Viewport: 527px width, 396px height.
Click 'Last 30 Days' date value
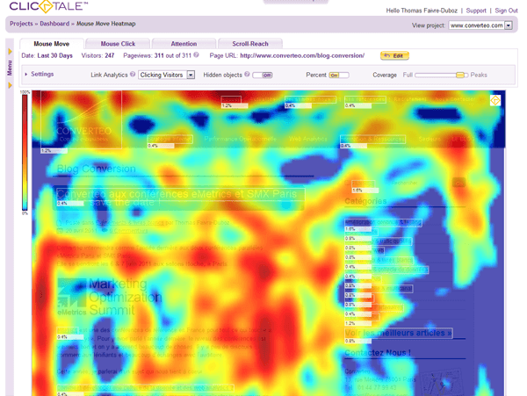point(54,55)
